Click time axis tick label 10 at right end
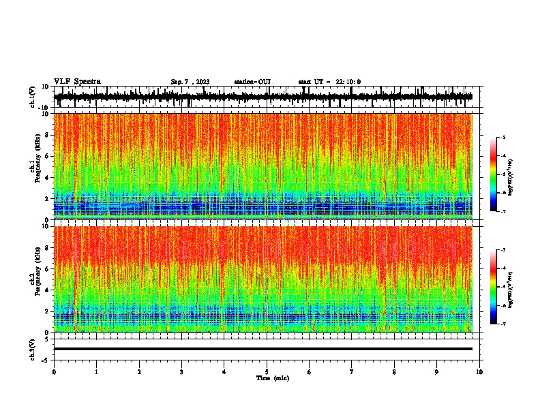The width and height of the screenshot is (540, 417). point(479,372)
